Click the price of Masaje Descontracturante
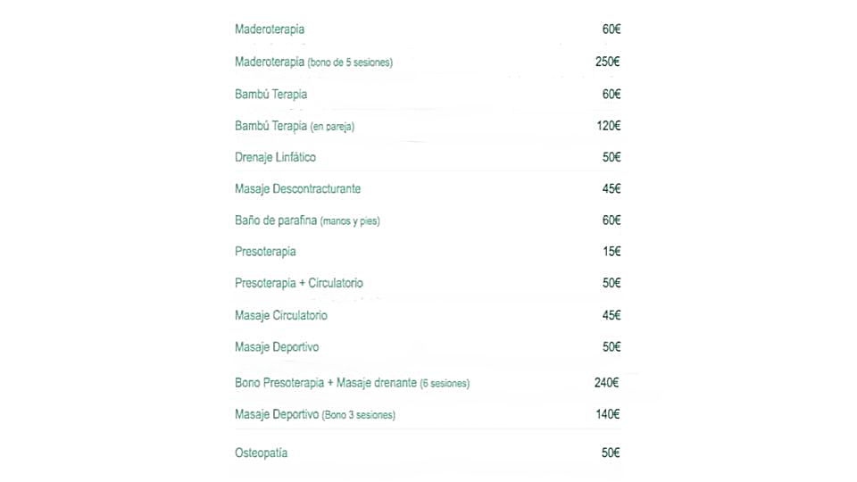857x482 pixels. pos(611,189)
